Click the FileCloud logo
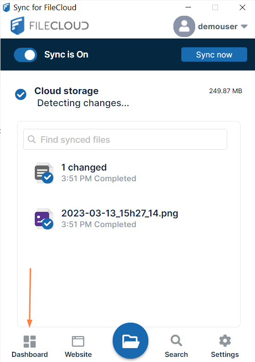 (x=50, y=25)
